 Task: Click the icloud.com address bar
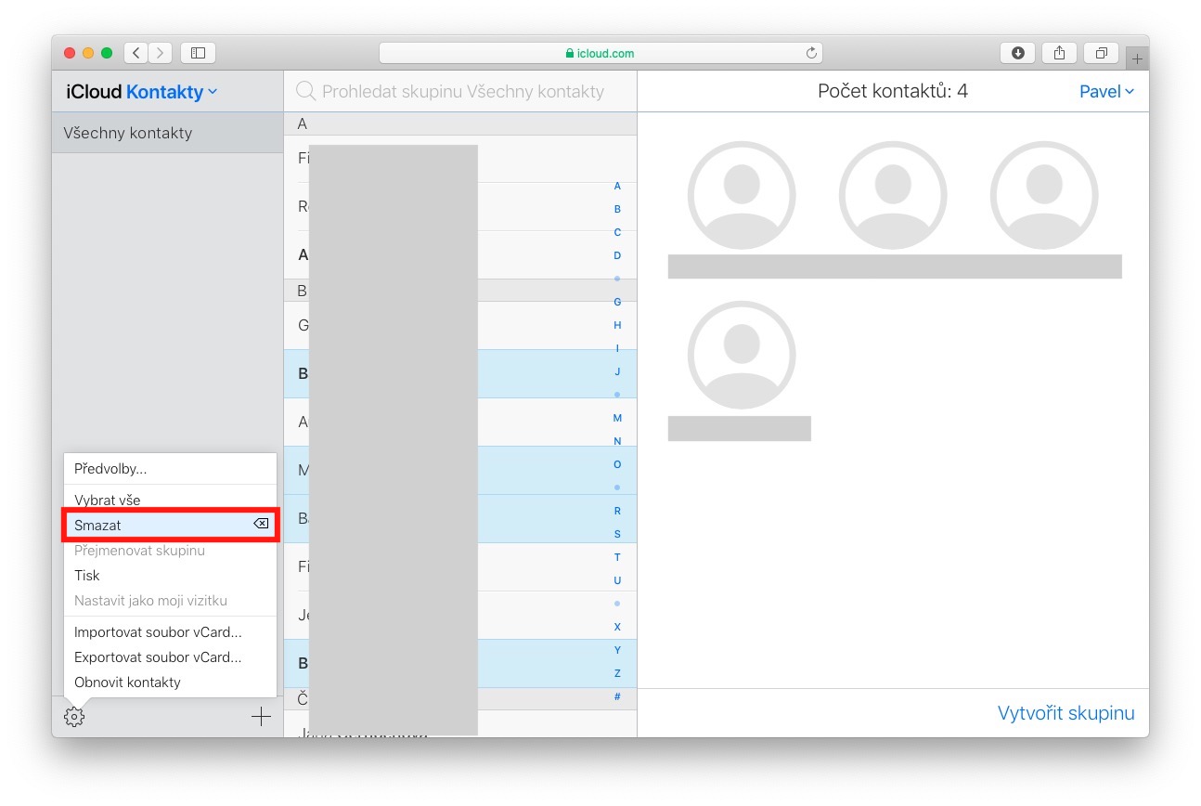point(600,53)
